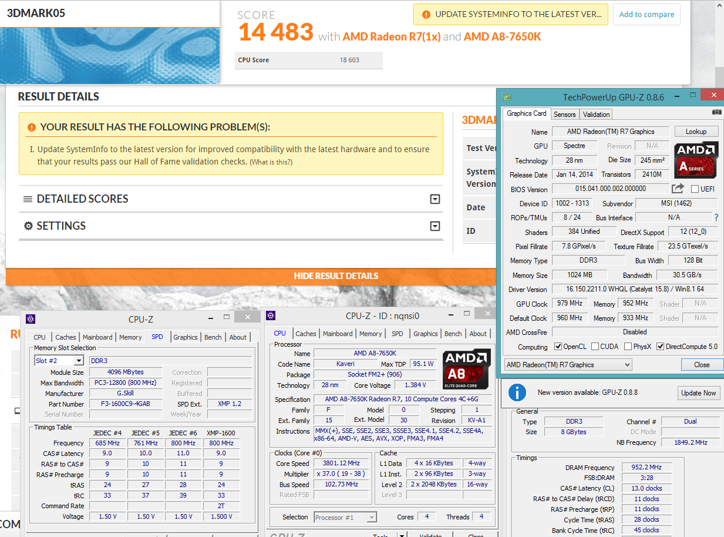Switch to the GPU-Z Sensors tab

[x=565, y=115]
